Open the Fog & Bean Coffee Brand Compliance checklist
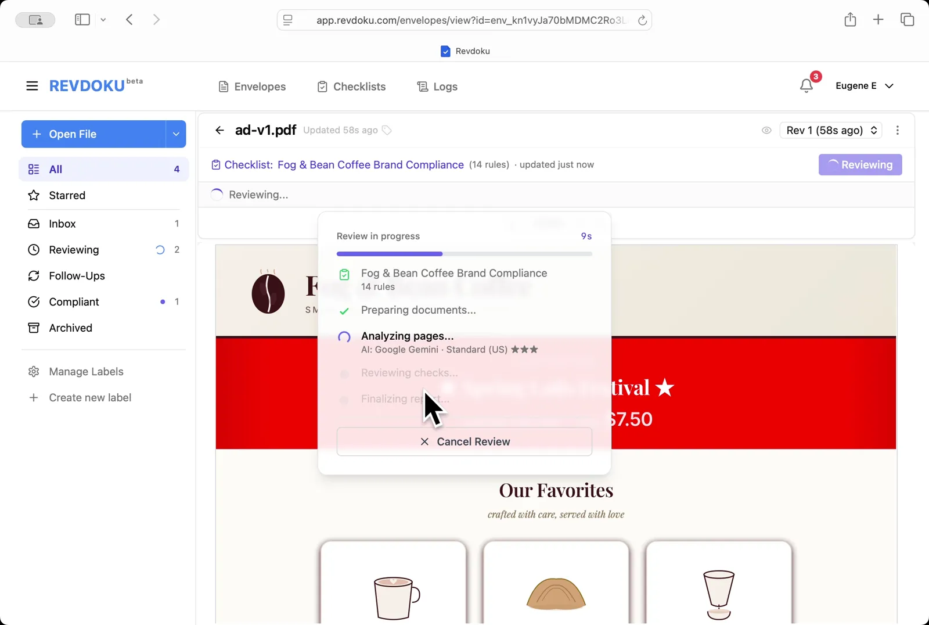The width and height of the screenshot is (929, 625). (370, 164)
